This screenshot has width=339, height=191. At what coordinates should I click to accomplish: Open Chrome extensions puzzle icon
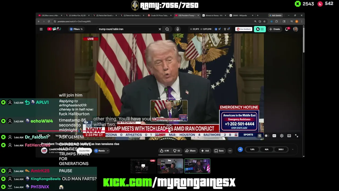[x=276, y=21]
